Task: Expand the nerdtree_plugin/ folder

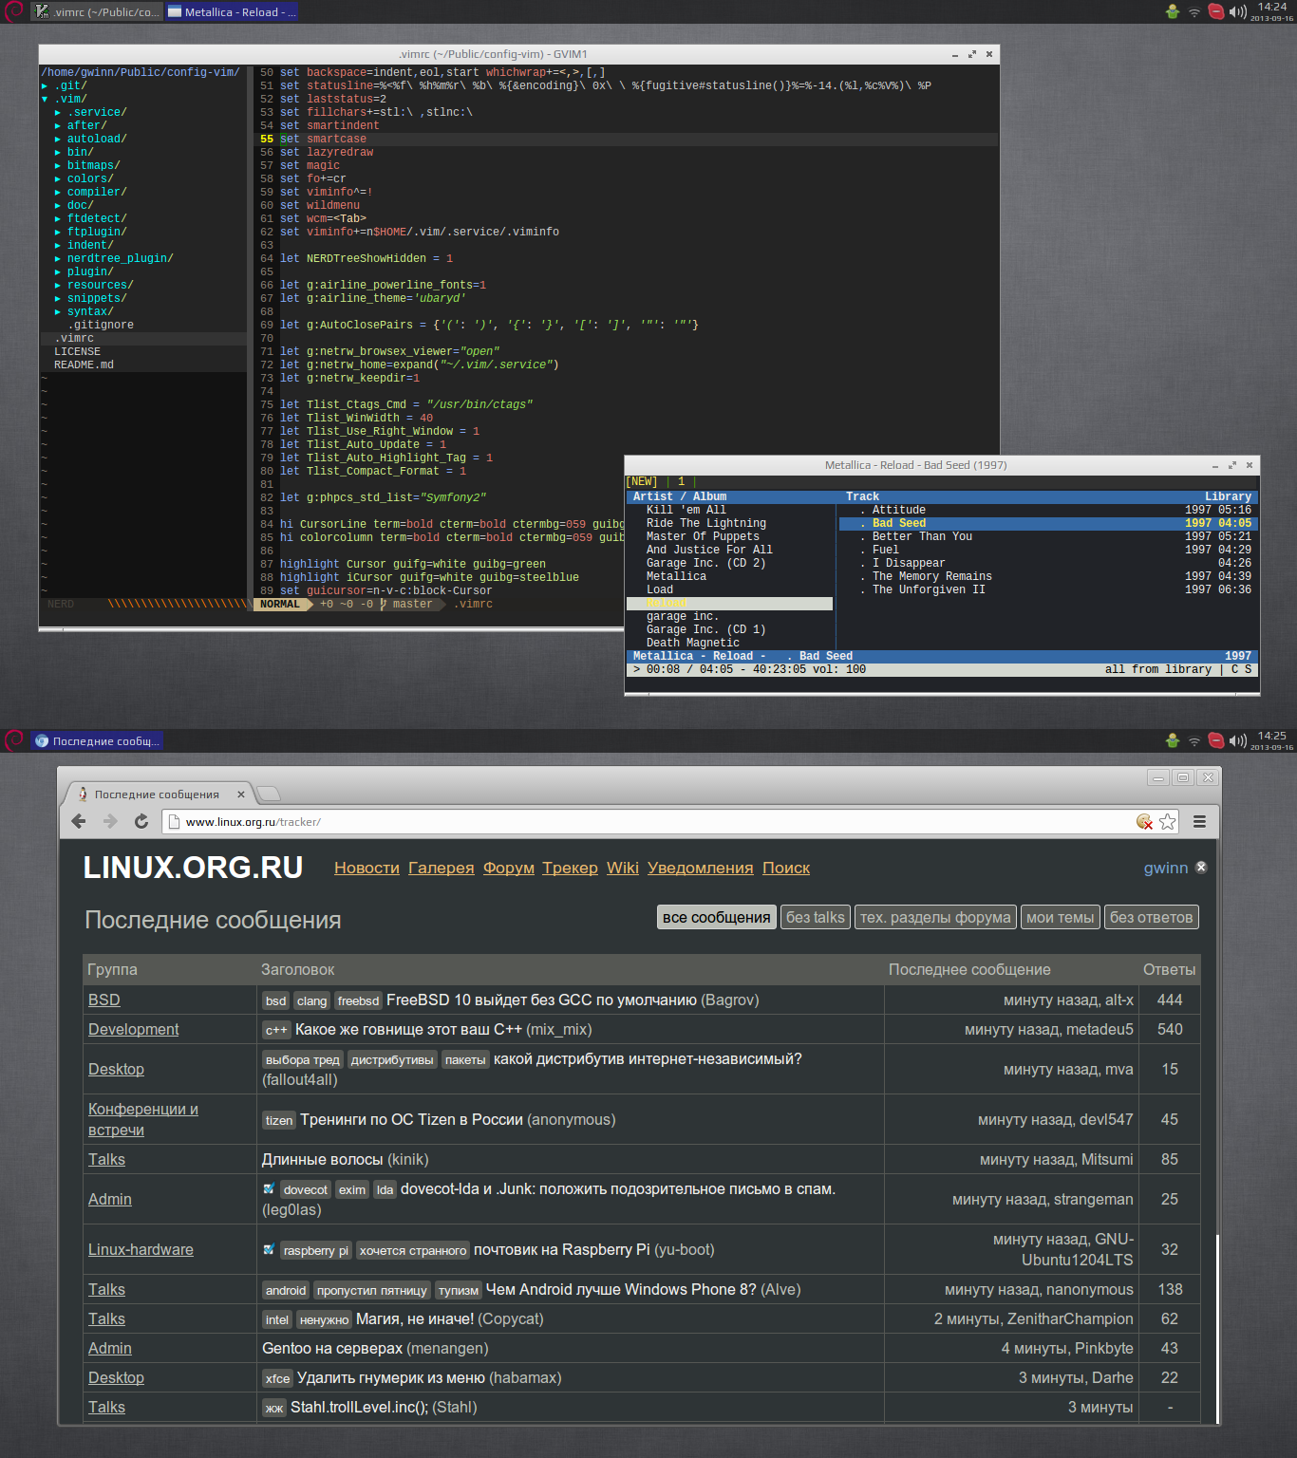Action: (58, 258)
